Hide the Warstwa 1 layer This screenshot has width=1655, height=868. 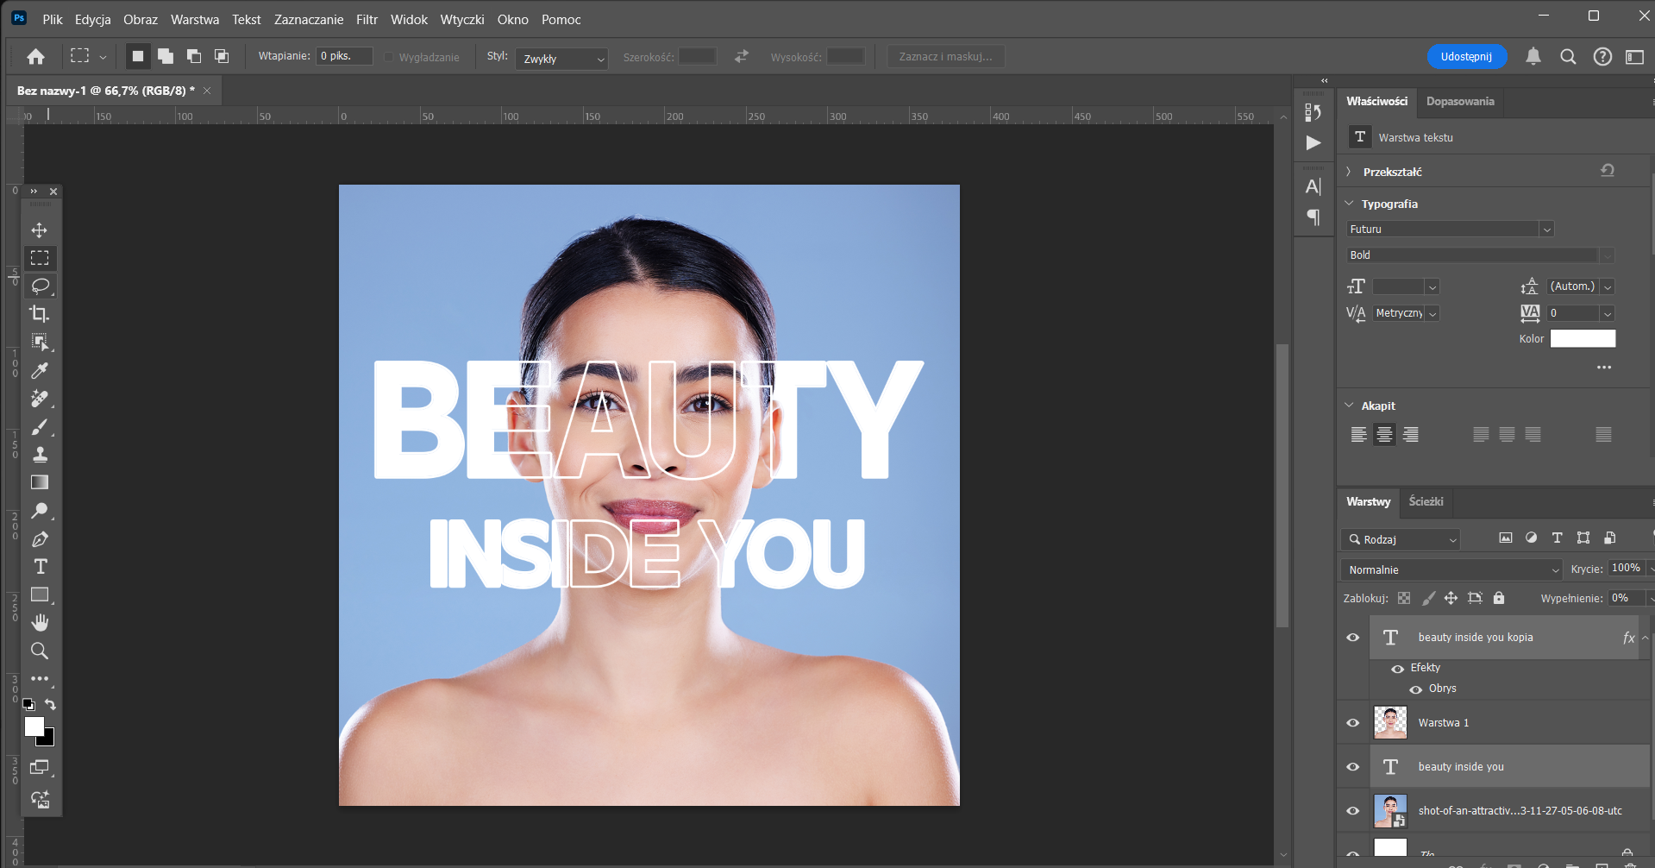pos(1352,723)
